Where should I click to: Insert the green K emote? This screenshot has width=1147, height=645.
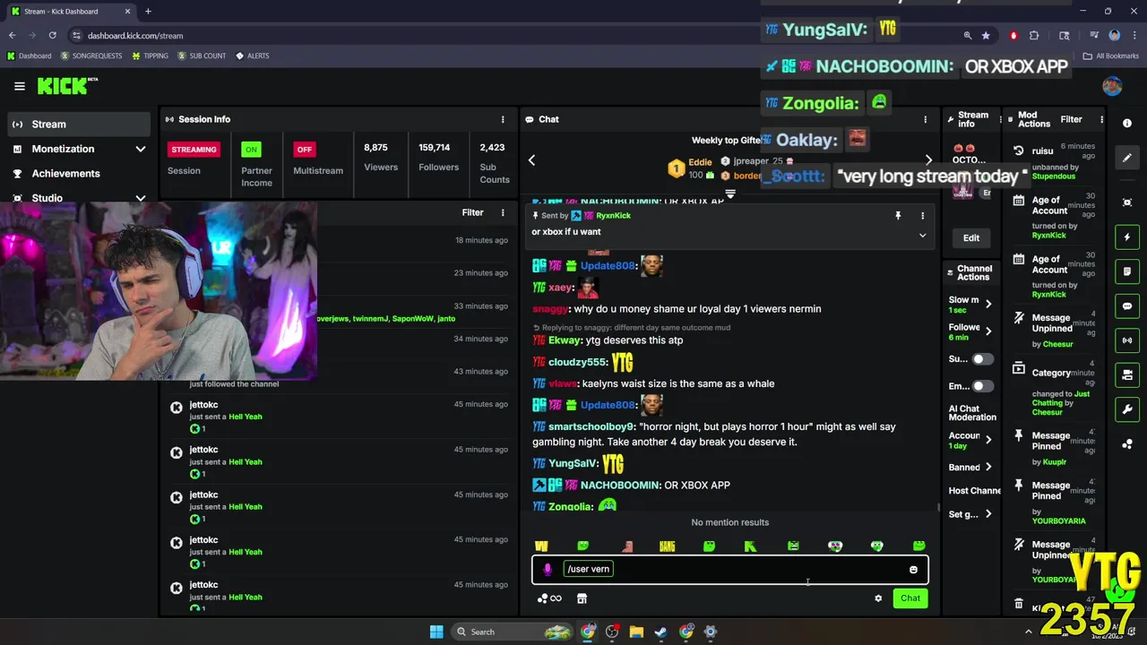[751, 546]
